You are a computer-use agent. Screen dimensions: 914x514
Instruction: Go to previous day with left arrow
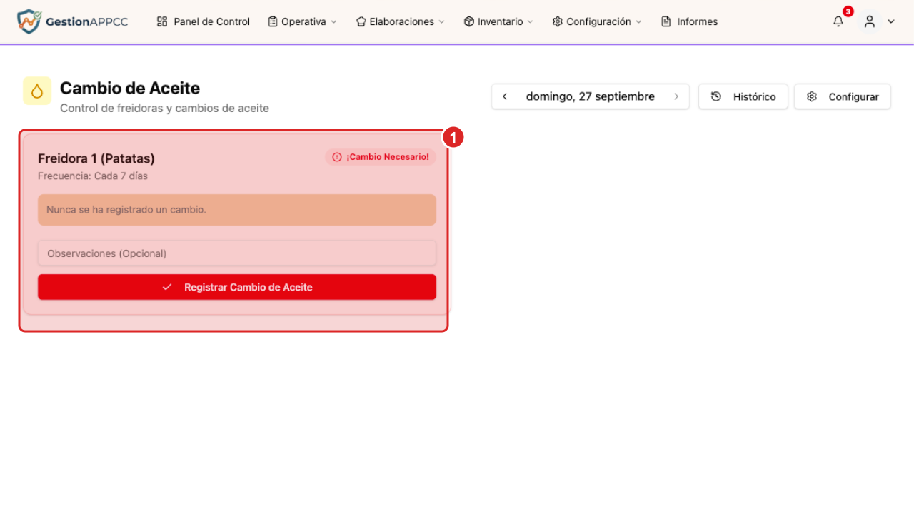tap(505, 96)
